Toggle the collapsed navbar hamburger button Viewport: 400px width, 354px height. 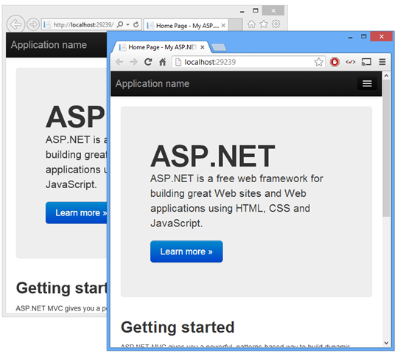[367, 83]
